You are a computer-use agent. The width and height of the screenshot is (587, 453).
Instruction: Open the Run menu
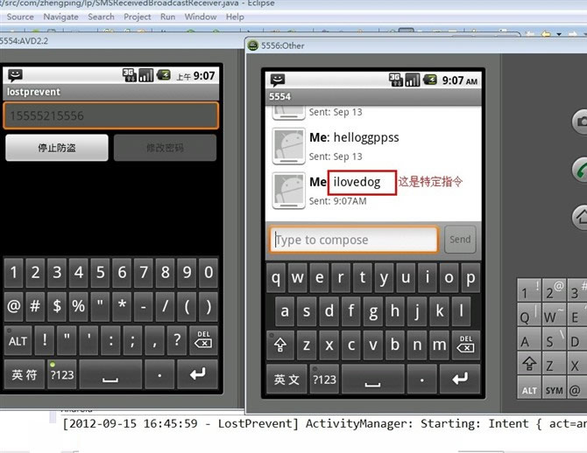coord(167,17)
